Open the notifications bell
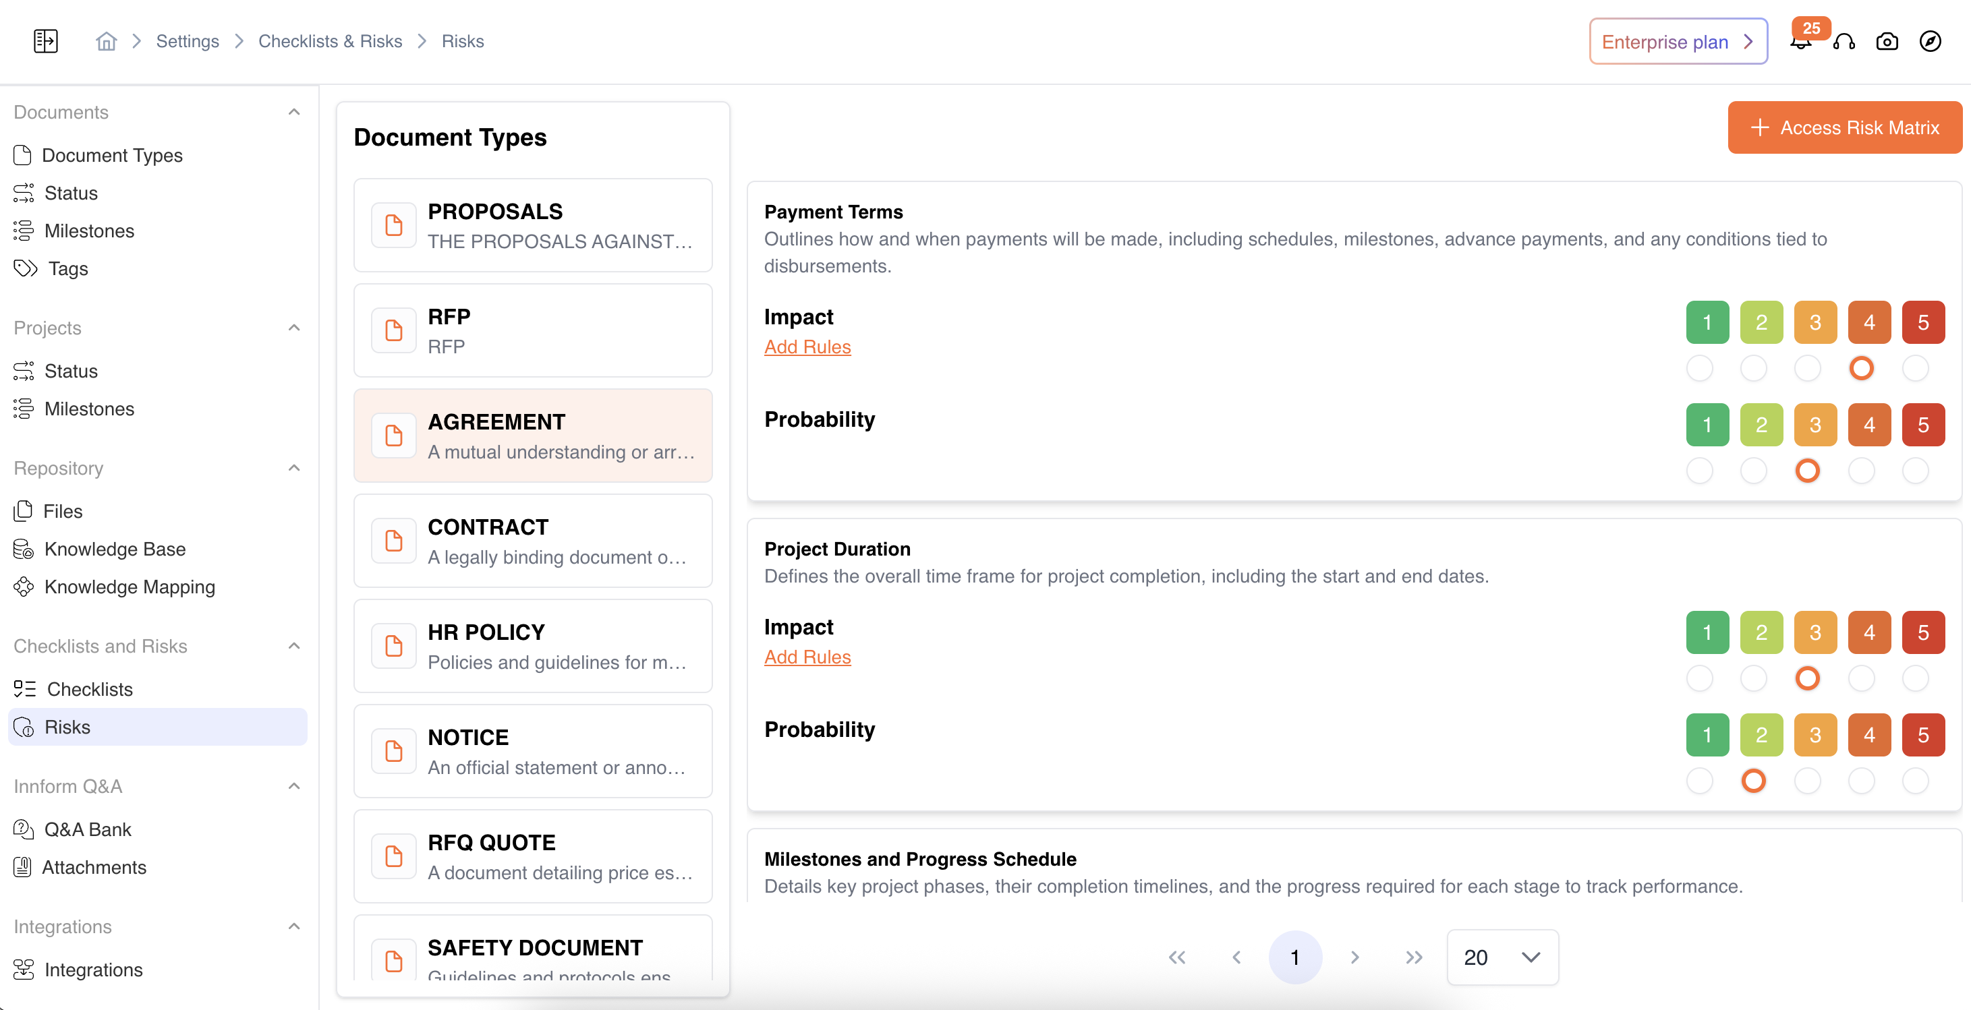The image size is (1971, 1010). [x=1800, y=43]
